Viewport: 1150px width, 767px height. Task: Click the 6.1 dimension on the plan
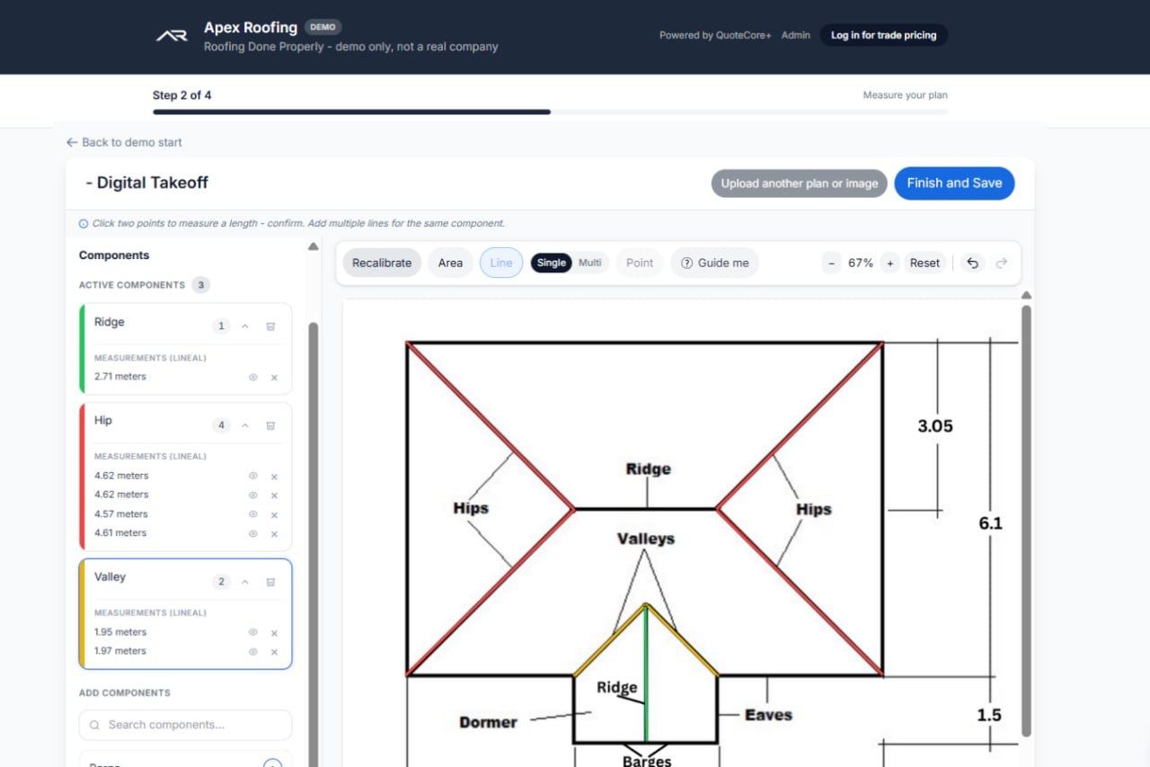point(990,522)
